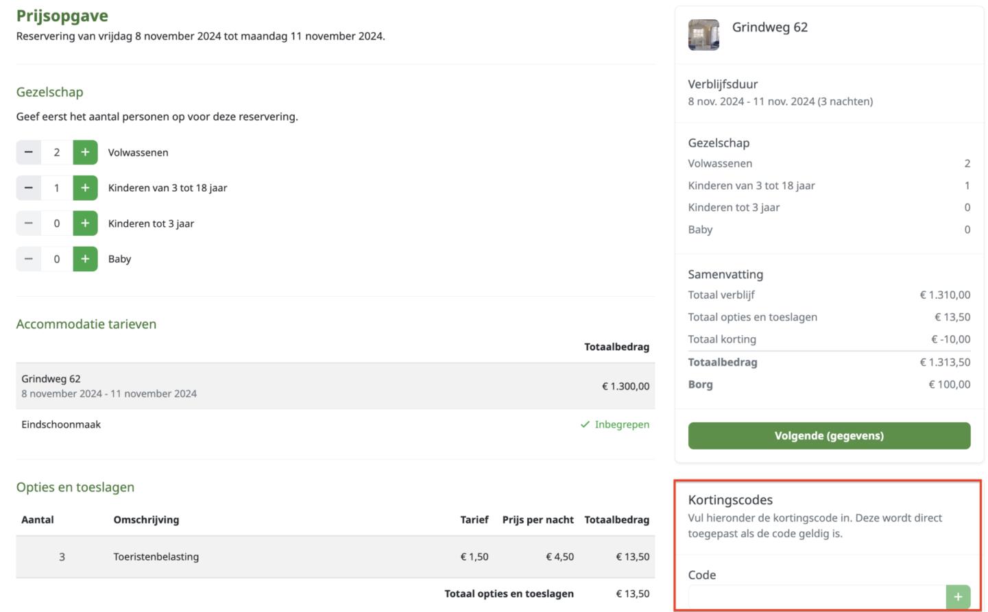
Task: Click the minus button beside Baby
Action: (x=28, y=259)
